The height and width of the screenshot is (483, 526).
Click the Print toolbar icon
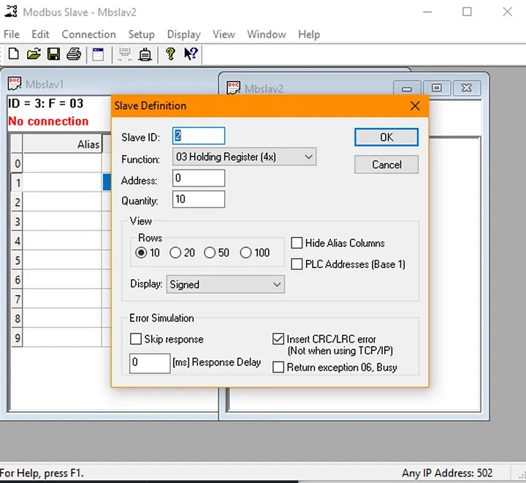tap(73, 54)
